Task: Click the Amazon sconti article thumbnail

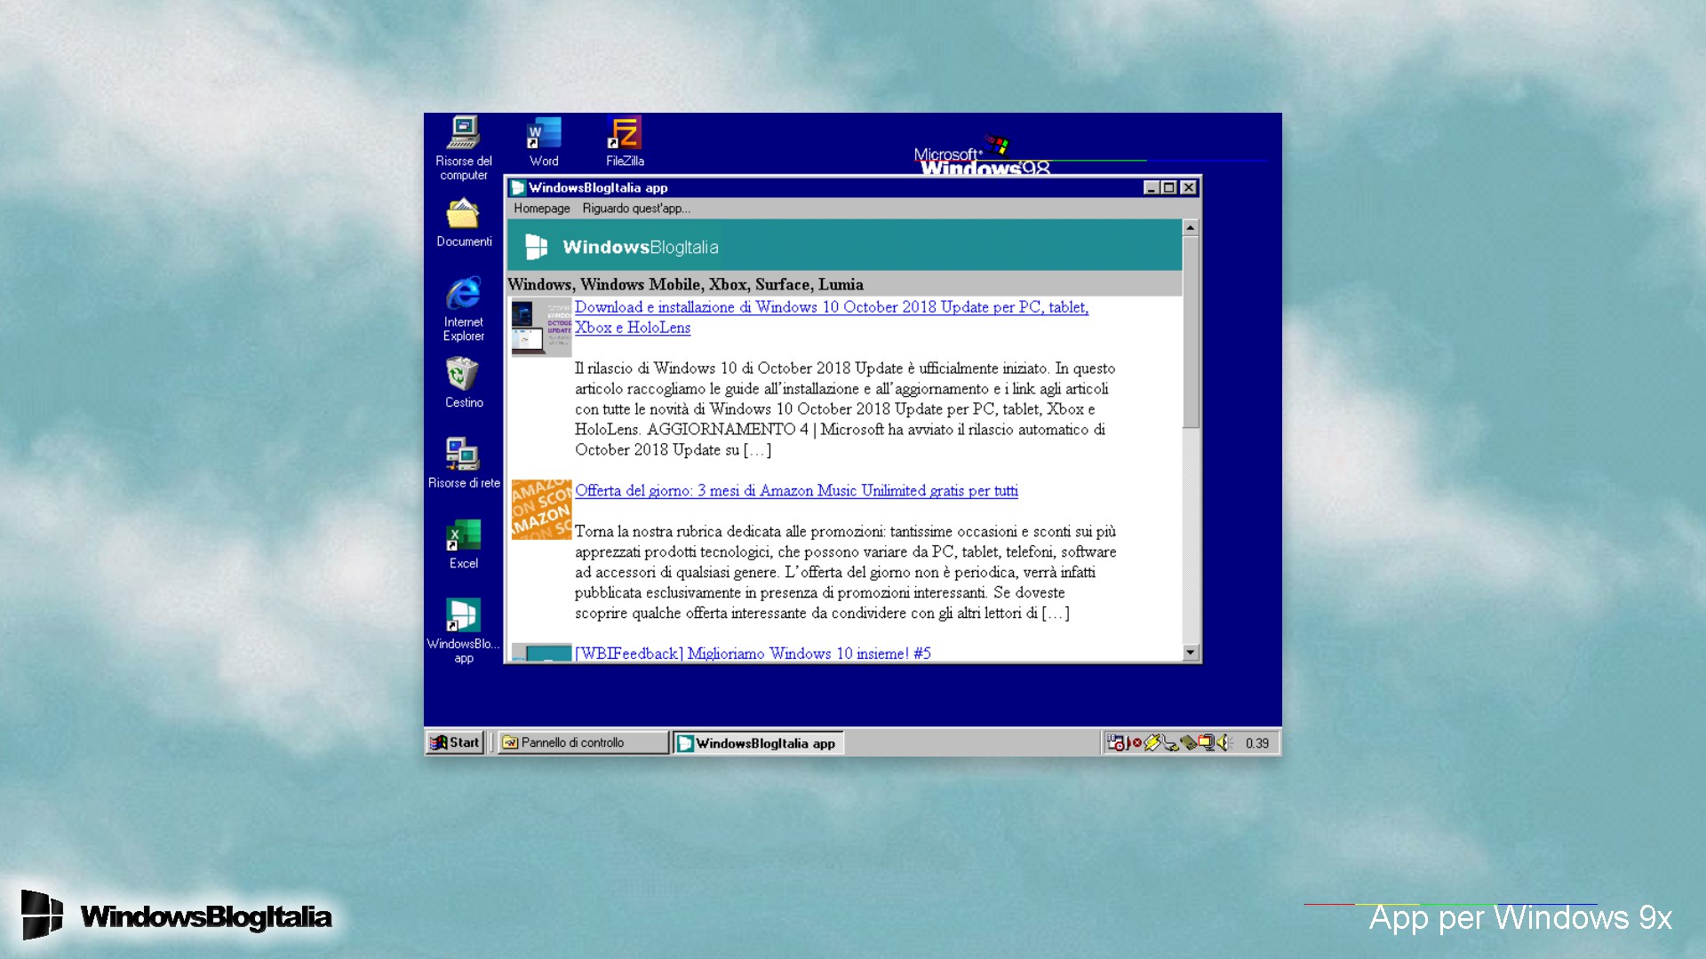Action: 541,510
